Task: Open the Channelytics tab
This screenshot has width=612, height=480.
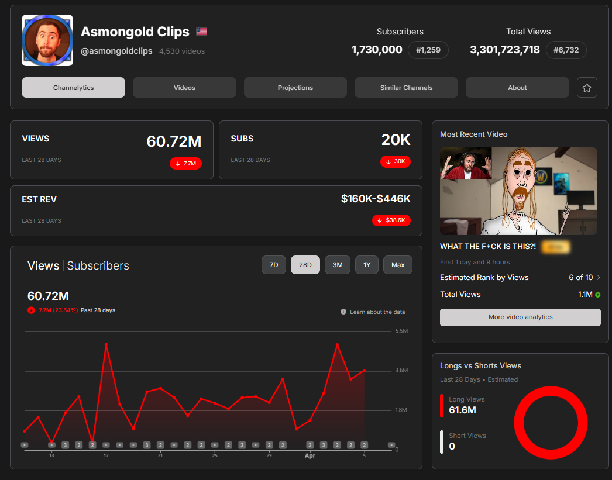Action: (73, 88)
